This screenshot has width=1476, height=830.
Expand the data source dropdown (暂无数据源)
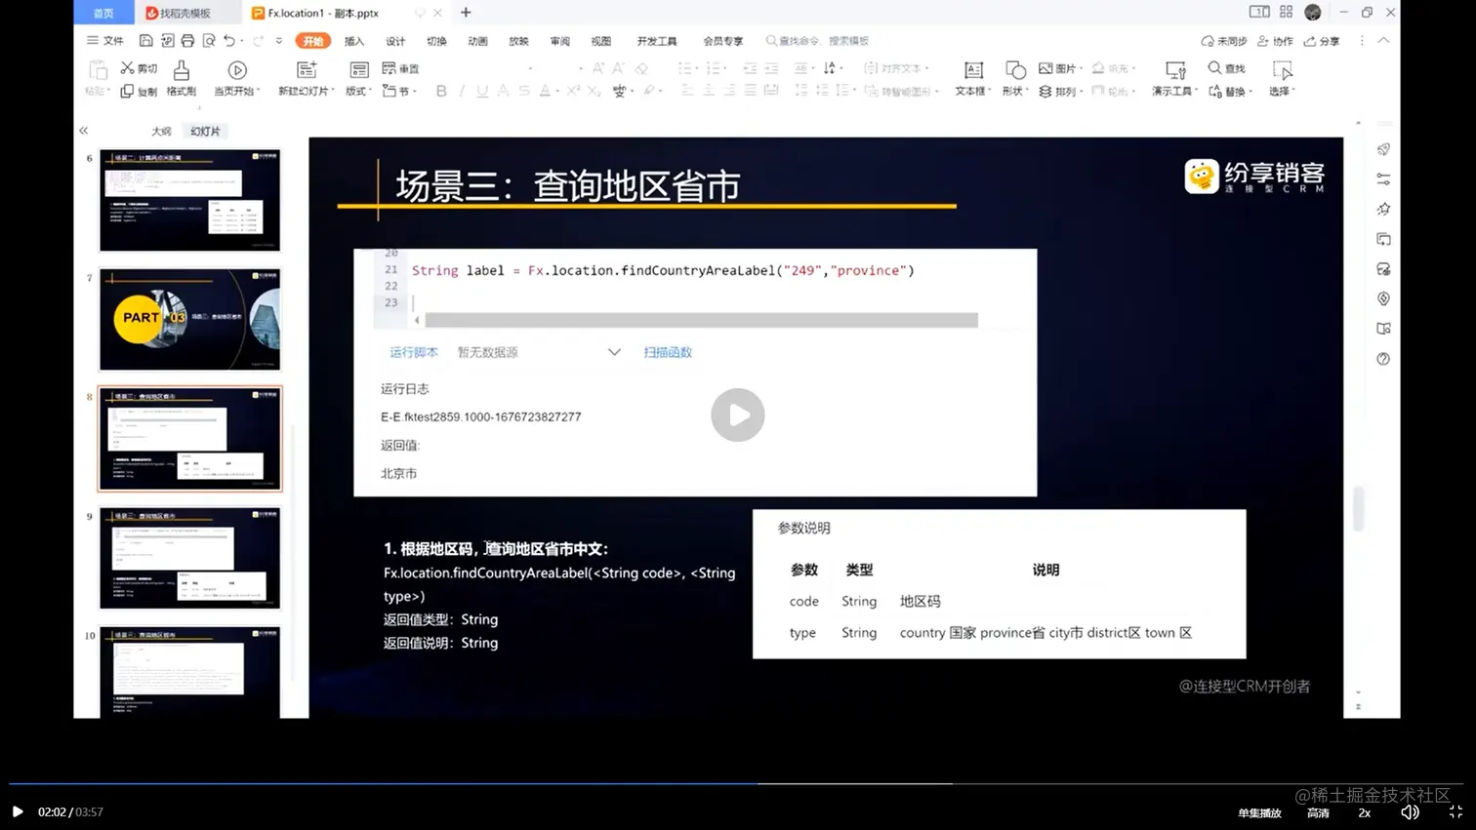614,352
